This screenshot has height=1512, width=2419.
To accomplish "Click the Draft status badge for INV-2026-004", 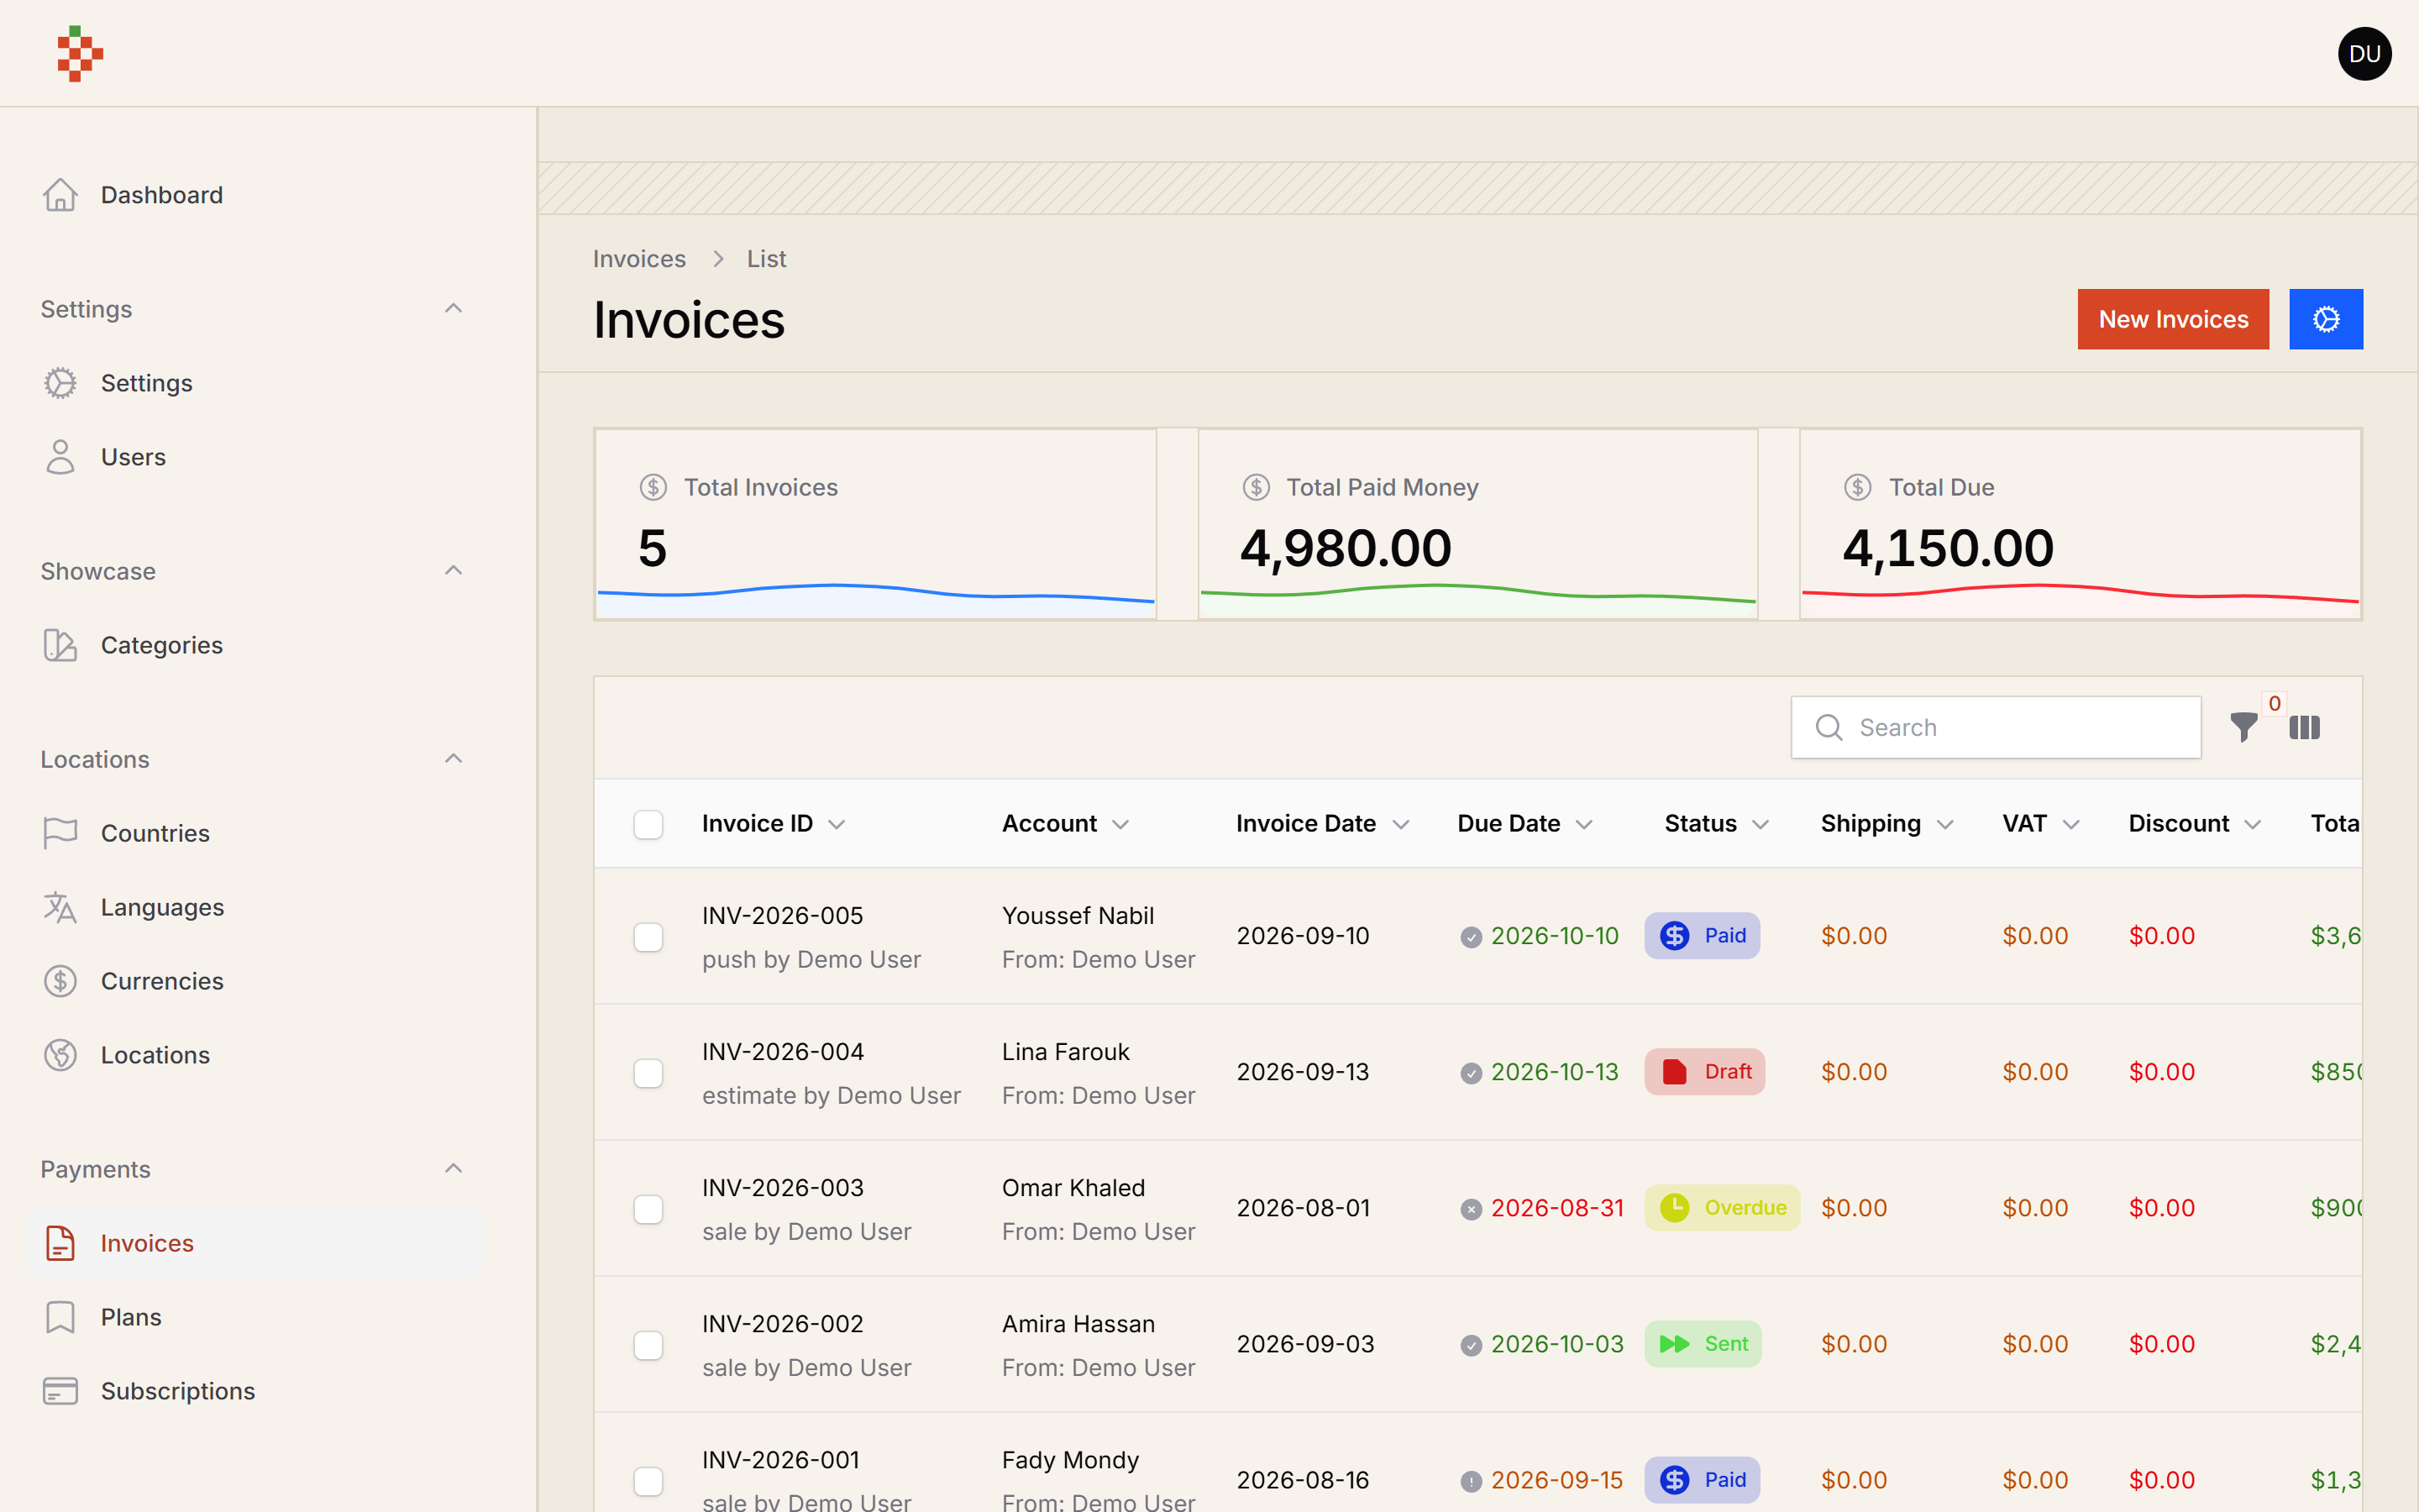I will [x=1704, y=1072].
